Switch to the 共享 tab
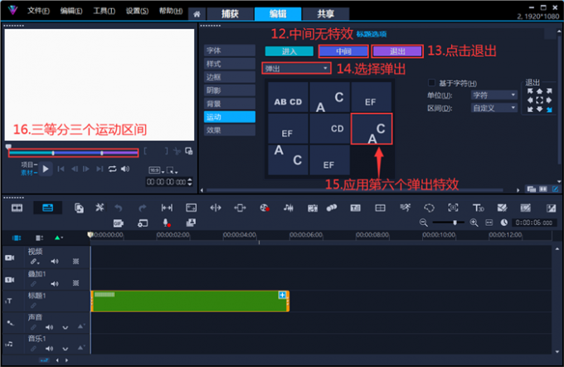This screenshot has height=367, width=564. pyautogui.click(x=325, y=14)
